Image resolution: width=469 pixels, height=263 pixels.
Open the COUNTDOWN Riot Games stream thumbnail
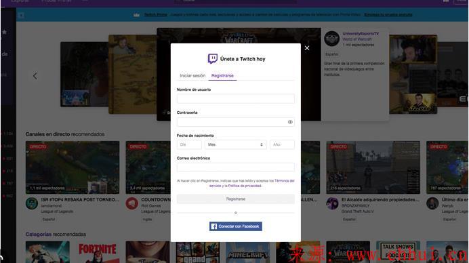(148, 167)
